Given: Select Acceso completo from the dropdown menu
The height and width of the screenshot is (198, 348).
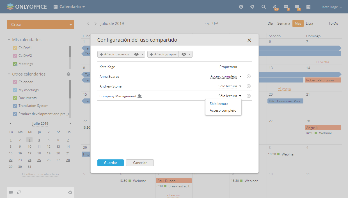Looking at the screenshot, I should tap(223, 110).
